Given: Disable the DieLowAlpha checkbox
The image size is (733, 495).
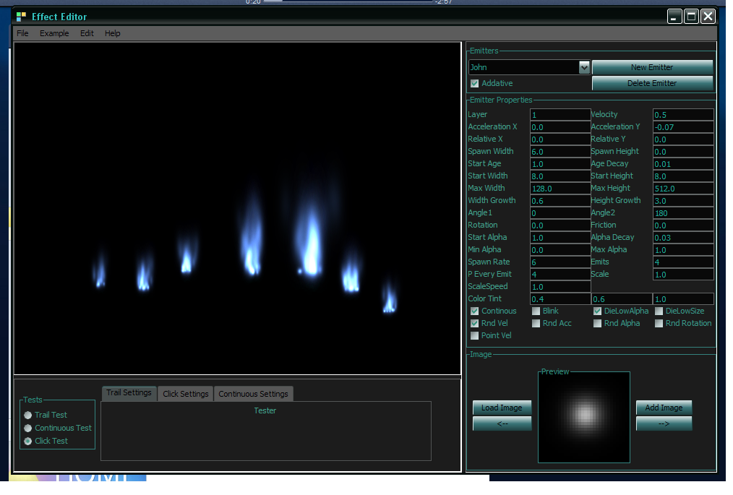Looking at the screenshot, I should point(598,311).
